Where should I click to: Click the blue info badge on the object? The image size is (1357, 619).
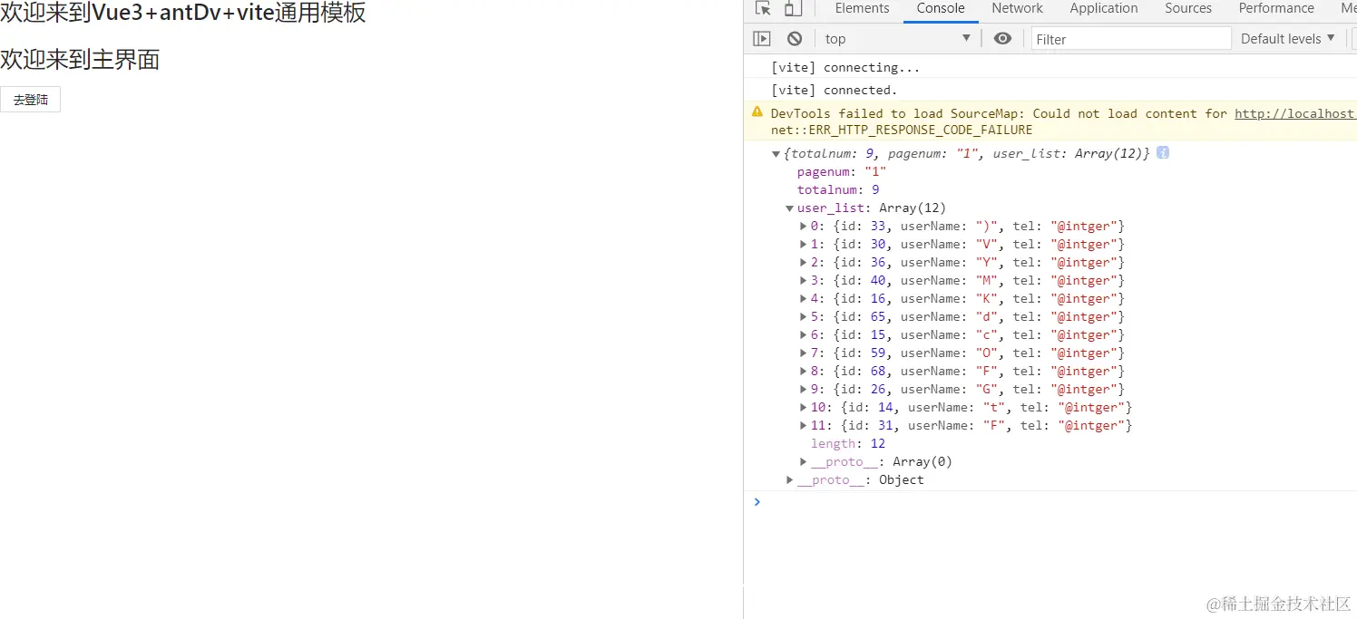(x=1163, y=152)
